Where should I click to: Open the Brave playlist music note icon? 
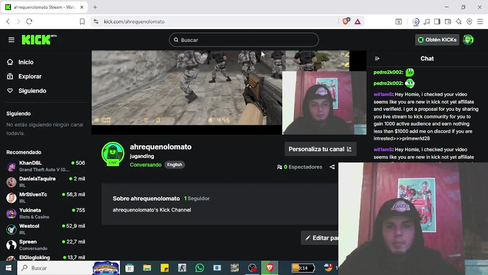tap(427, 21)
